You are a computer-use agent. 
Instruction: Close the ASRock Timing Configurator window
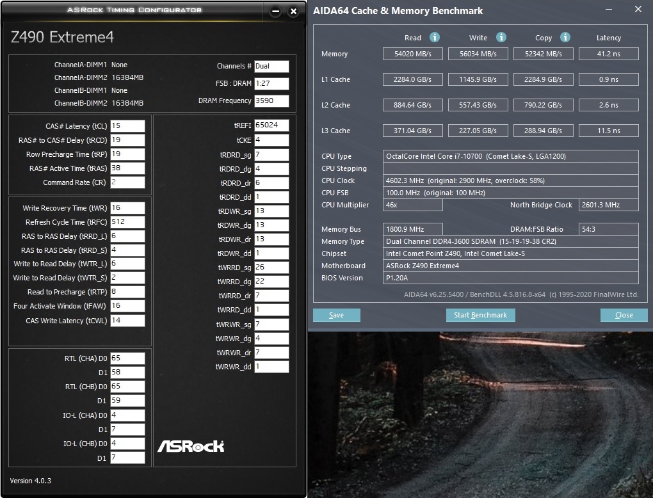point(294,12)
